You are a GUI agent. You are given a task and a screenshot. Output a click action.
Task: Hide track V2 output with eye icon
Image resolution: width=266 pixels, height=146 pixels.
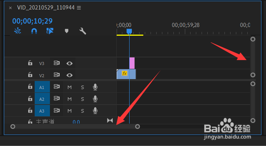(69, 75)
